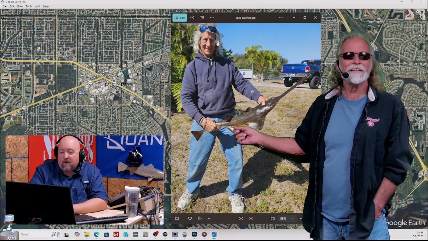Open the Add menu in Google Earth Pro
The image size is (428, 241).
(37, 6)
